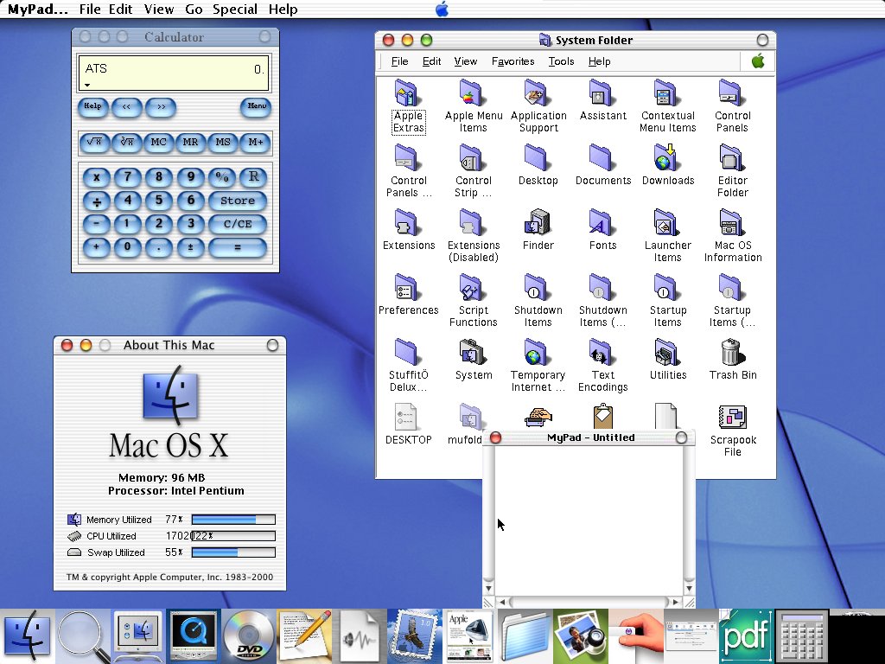
Task: Click MyPad horizontal scrollbar right arrow
Action: coord(676,602)
